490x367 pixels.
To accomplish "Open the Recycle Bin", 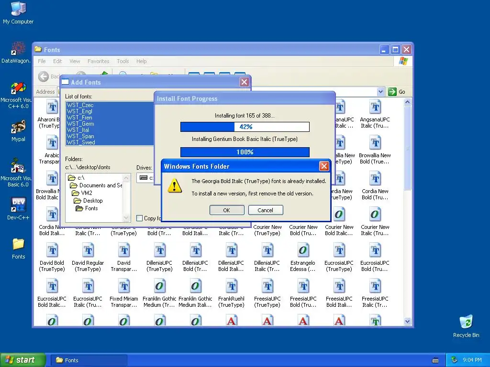I will tap(466, 326).
